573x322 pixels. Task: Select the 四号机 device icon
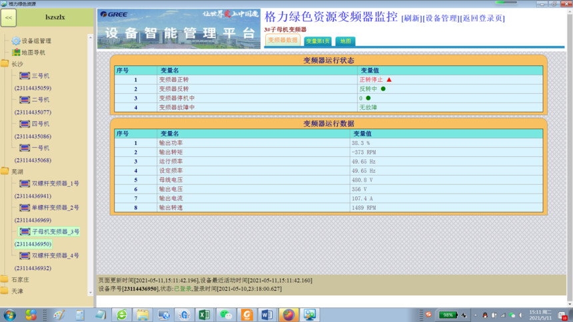(x=25, y=124)
